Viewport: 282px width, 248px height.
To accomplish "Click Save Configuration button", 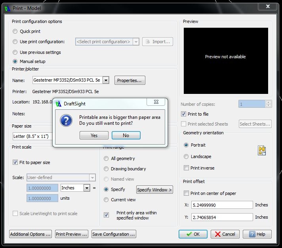I will [114, 234].
